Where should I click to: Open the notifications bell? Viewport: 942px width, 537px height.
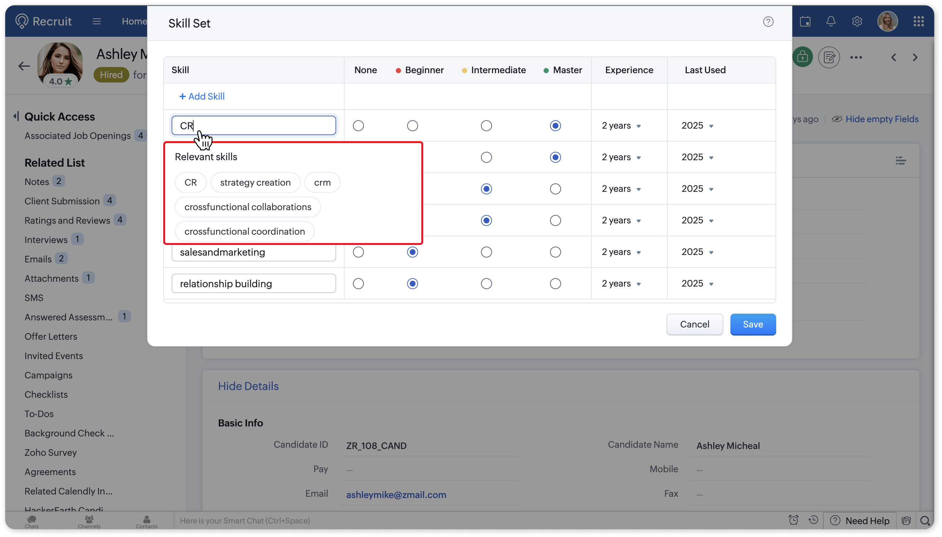830,21
